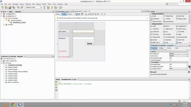Switch to the Services tab

click(x=18, y=12)
